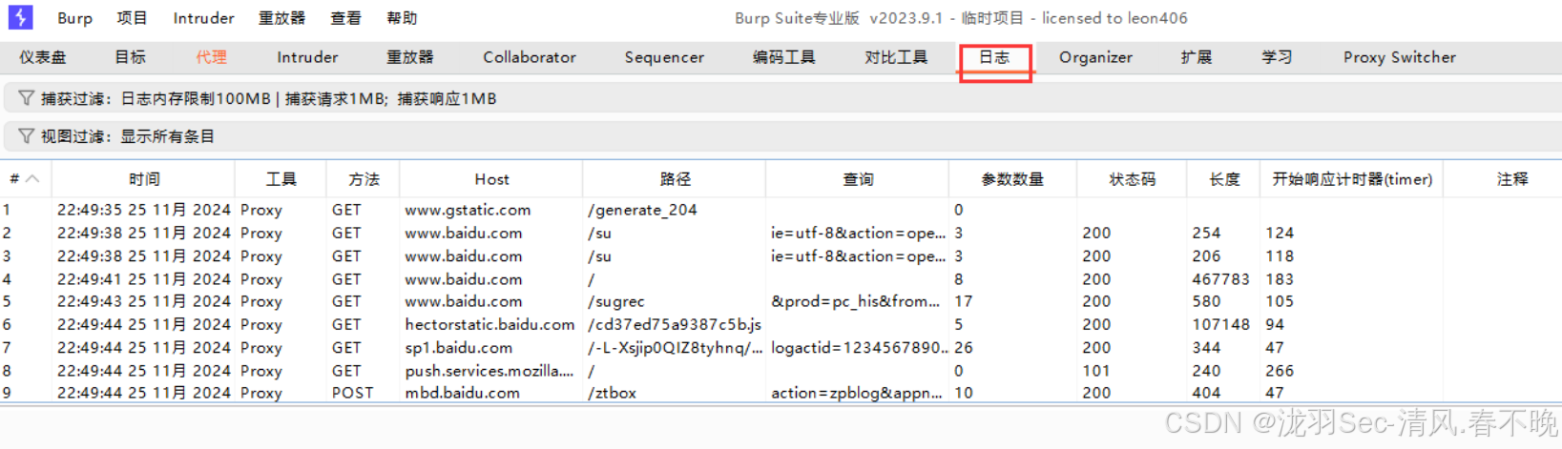Select row 2 time 22:49:38

144,233
